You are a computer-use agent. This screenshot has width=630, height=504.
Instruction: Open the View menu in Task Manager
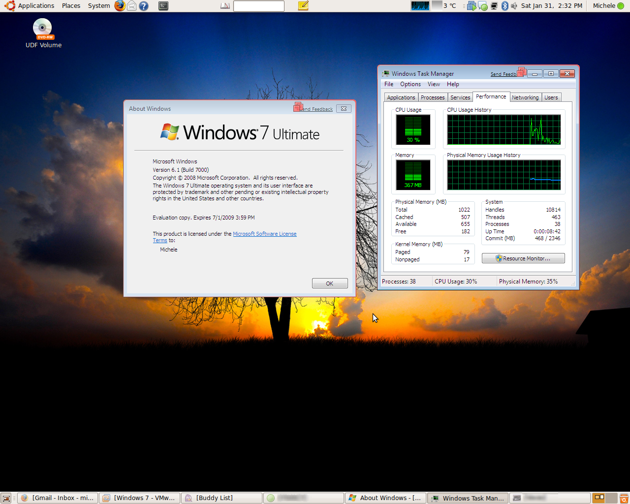coord(434,84)
